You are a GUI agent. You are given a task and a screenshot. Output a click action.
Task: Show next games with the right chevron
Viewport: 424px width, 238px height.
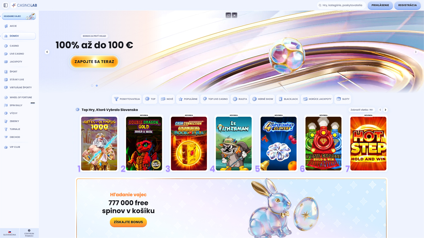tap(385, 110)
